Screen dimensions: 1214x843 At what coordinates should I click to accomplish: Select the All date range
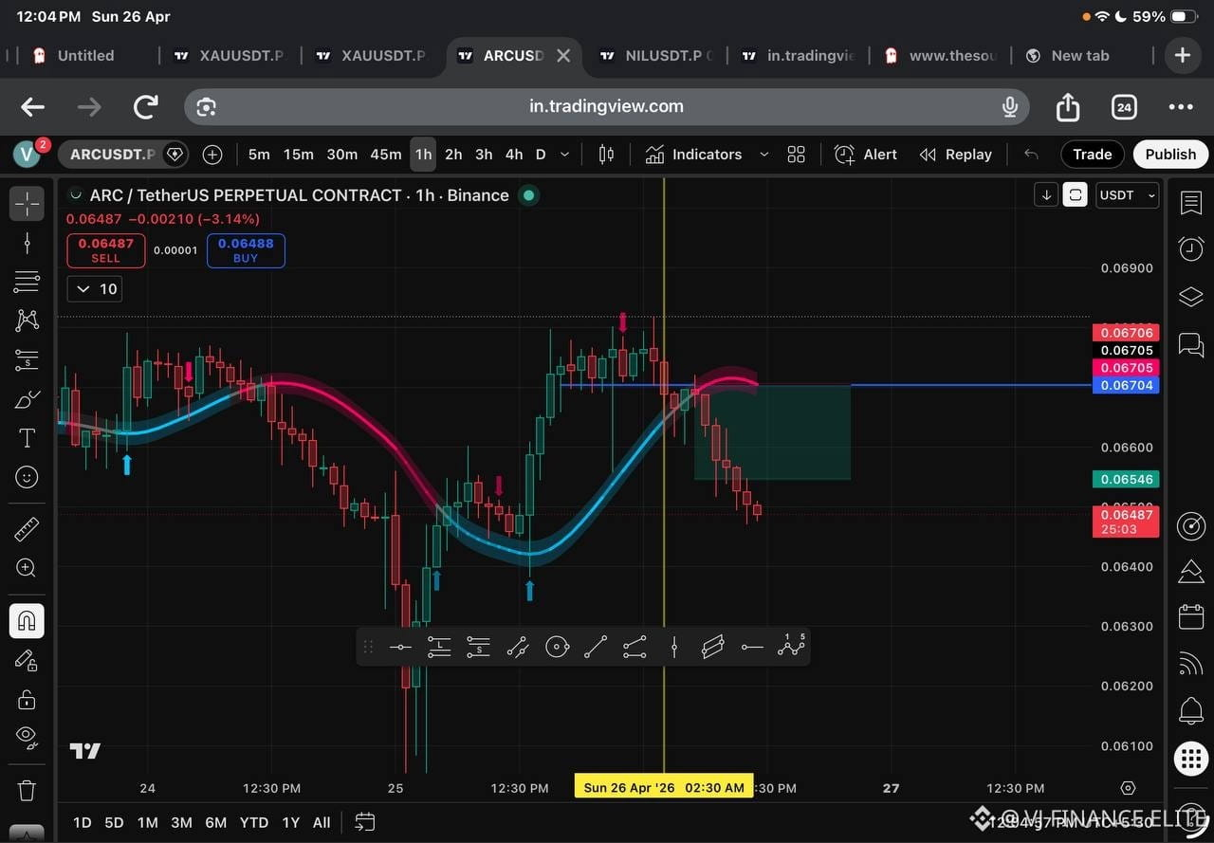(x=322, y=822)
